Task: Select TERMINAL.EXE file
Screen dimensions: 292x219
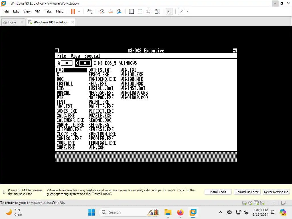Action: click(102, 143)
